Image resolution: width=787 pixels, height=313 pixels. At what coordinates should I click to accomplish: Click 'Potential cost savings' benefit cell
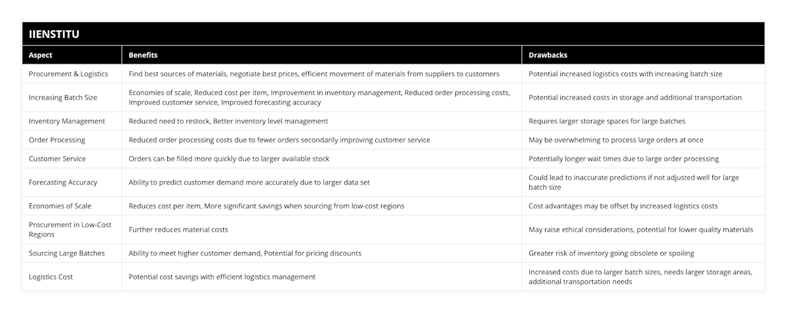pos(222,277)
